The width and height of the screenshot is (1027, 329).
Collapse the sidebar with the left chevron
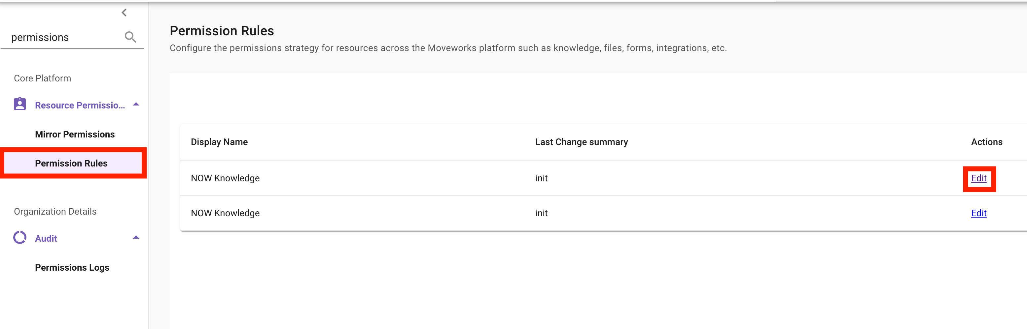click(x=124, y=13)
